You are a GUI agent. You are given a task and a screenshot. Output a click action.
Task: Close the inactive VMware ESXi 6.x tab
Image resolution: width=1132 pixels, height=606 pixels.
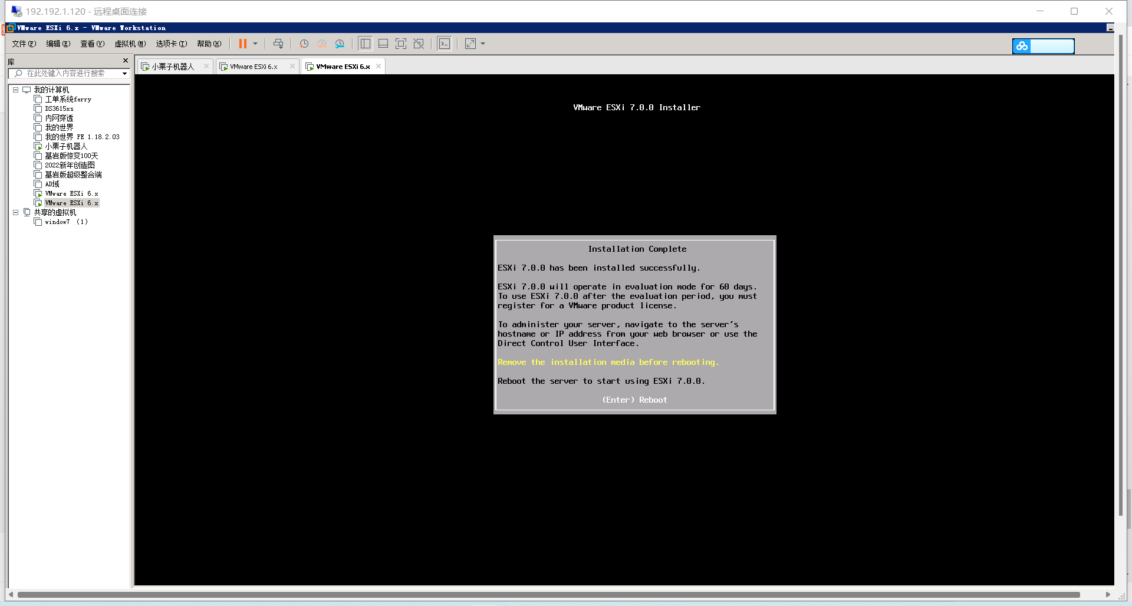point(292,66)
